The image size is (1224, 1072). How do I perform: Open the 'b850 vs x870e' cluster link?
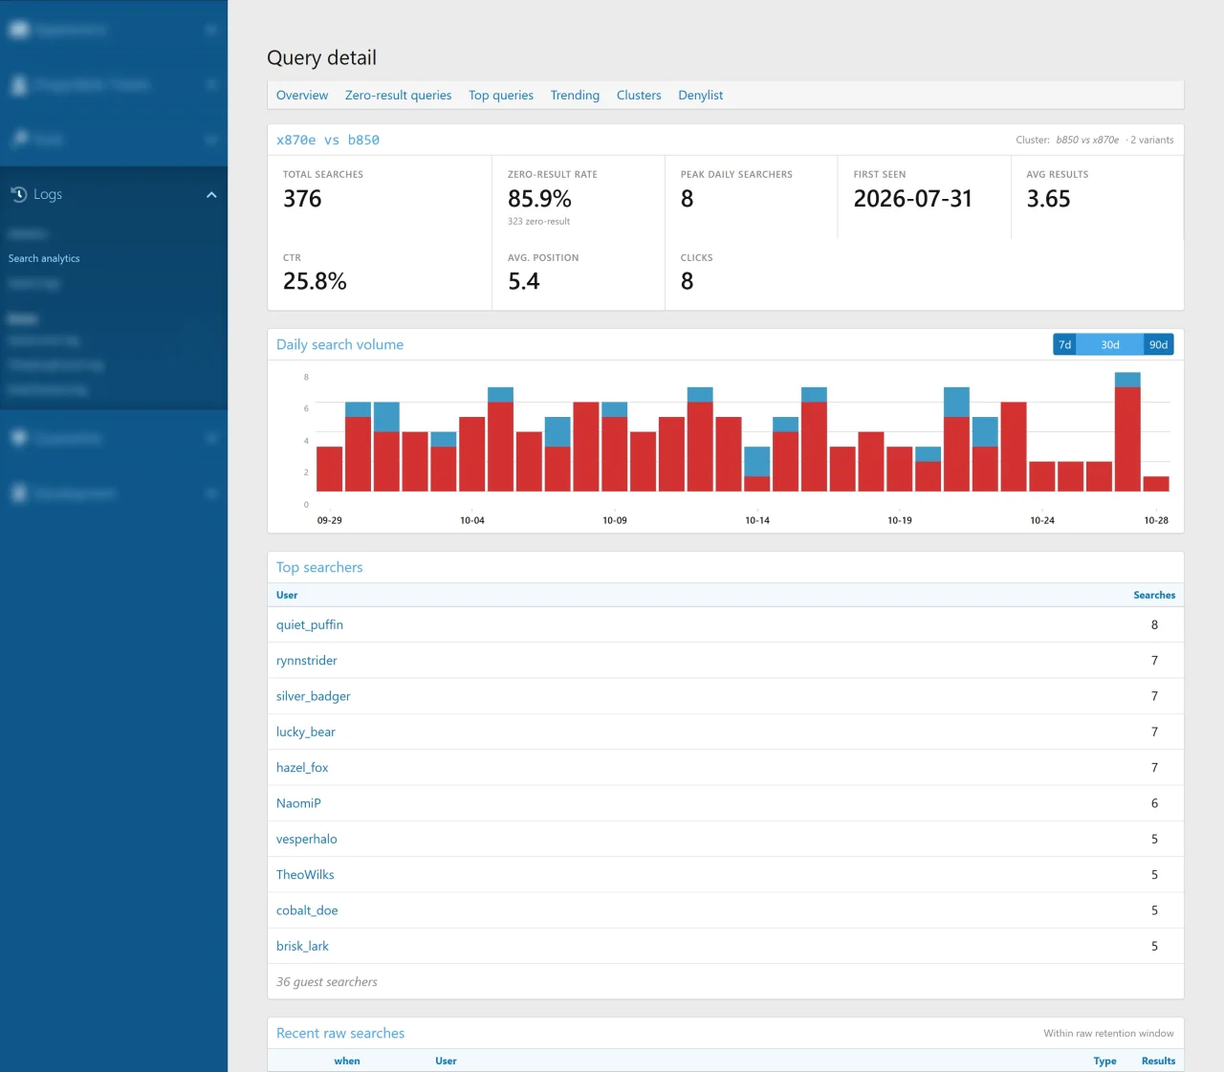pyautogui.click(x=1087, y=140)
